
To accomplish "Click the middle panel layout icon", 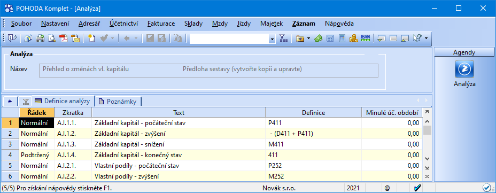I will pos(393,38).
